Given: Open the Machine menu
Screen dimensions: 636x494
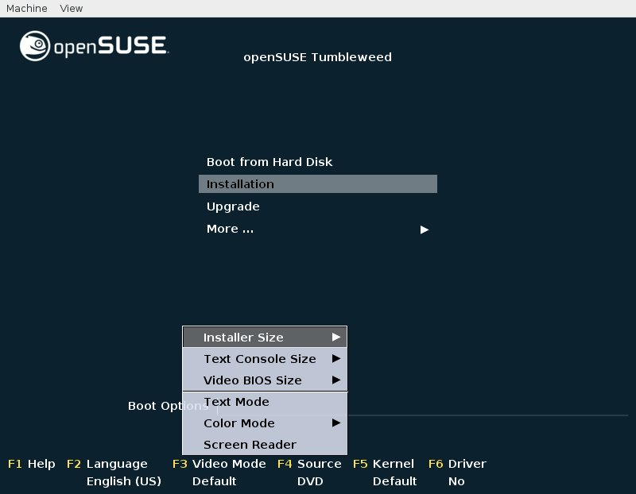Looking at the screenshot, I should (27, 8).
